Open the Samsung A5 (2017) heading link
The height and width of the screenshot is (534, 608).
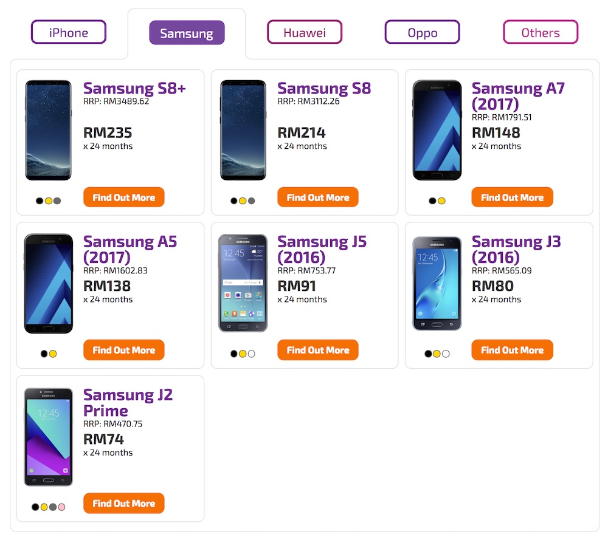(130, 249)
